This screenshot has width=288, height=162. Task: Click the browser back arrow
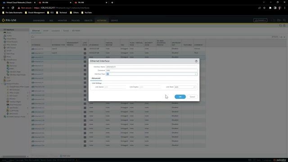(x=3, y=8)
